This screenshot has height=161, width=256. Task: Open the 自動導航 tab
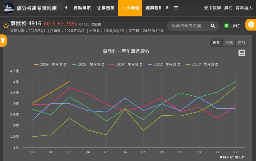pos(82,8)
